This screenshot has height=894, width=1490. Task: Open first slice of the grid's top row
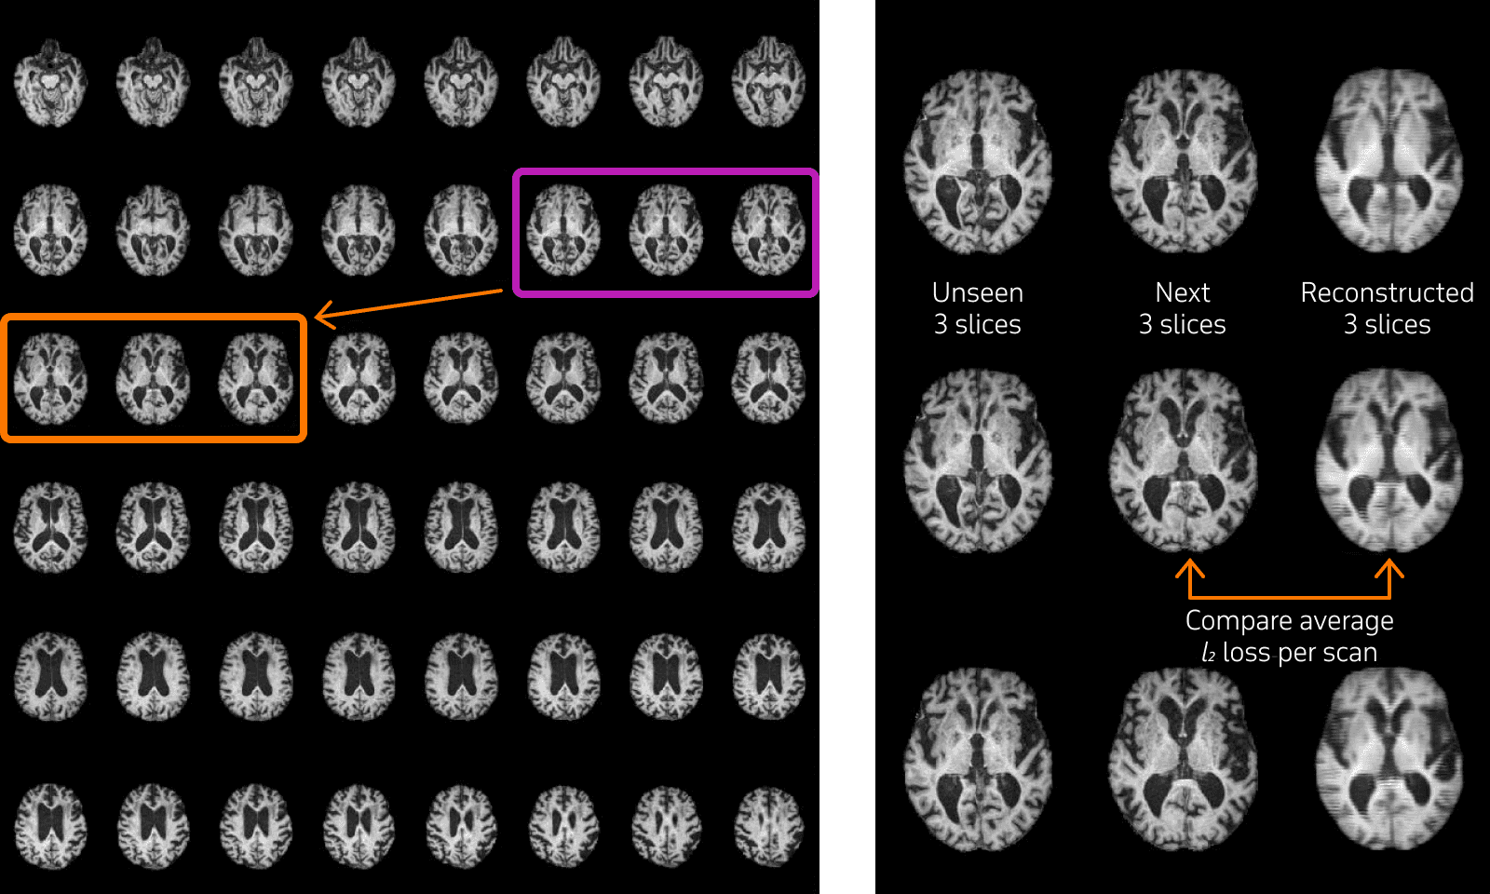51,82
